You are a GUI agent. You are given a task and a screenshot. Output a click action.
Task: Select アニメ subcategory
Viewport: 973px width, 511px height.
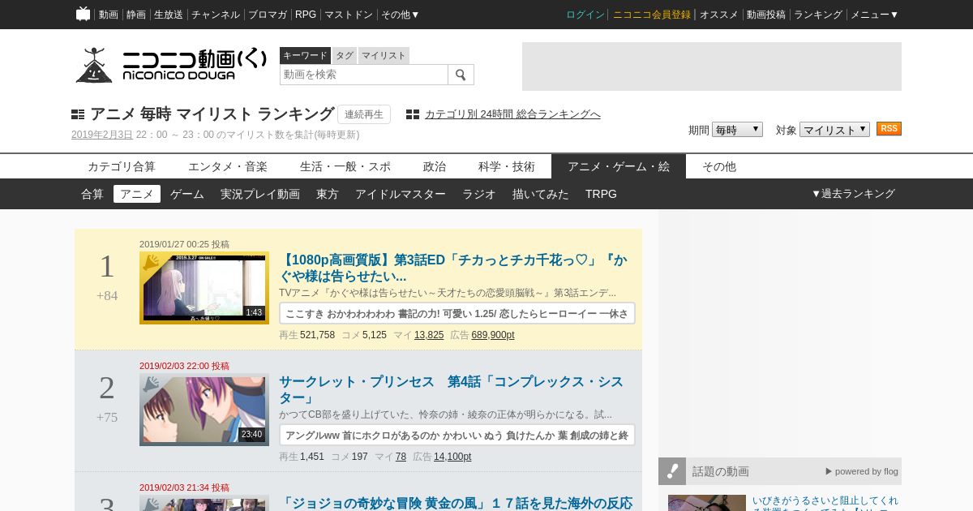click(x=137, y=194)
